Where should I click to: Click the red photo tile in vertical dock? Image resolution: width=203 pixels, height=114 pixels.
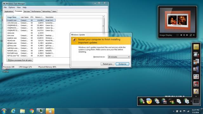[x=196, y=84]
